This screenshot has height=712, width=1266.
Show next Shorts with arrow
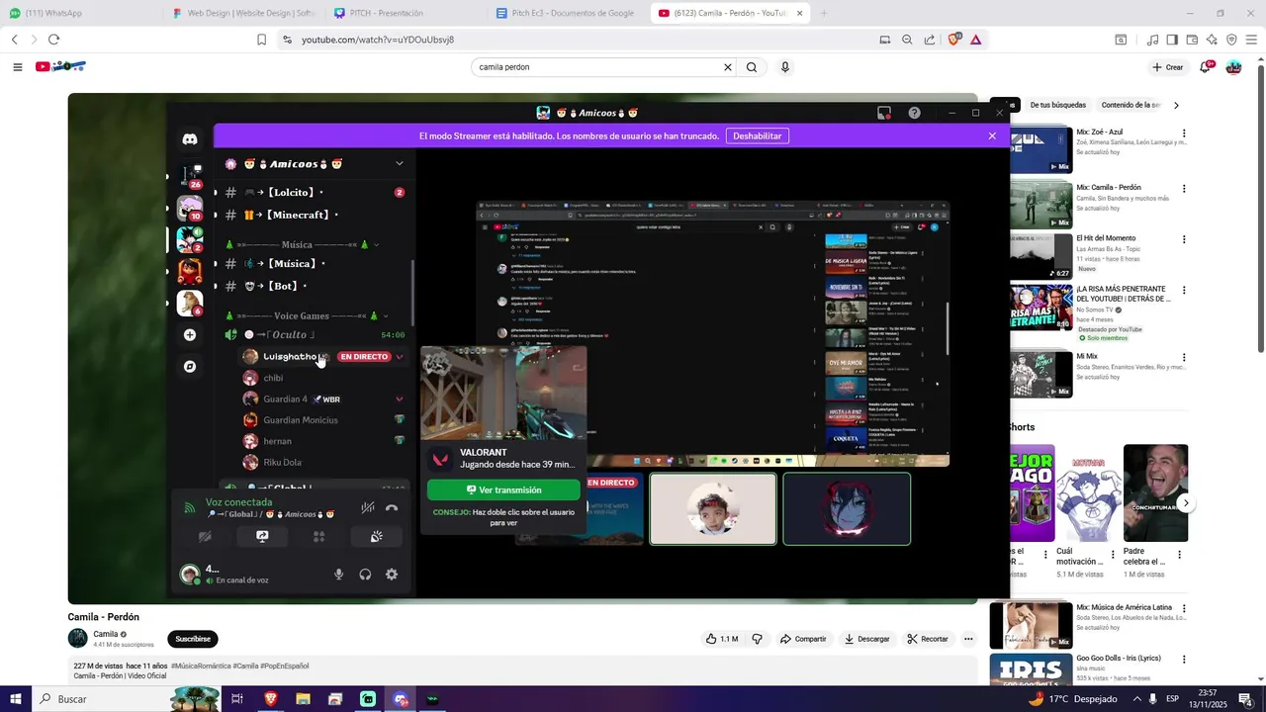(x=1186, y=503)
